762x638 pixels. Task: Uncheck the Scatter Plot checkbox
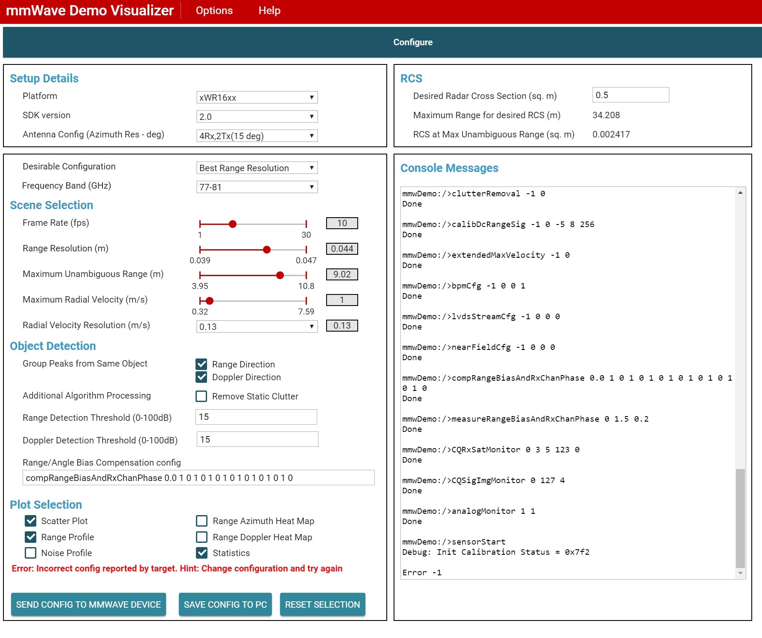click(31, 521)
